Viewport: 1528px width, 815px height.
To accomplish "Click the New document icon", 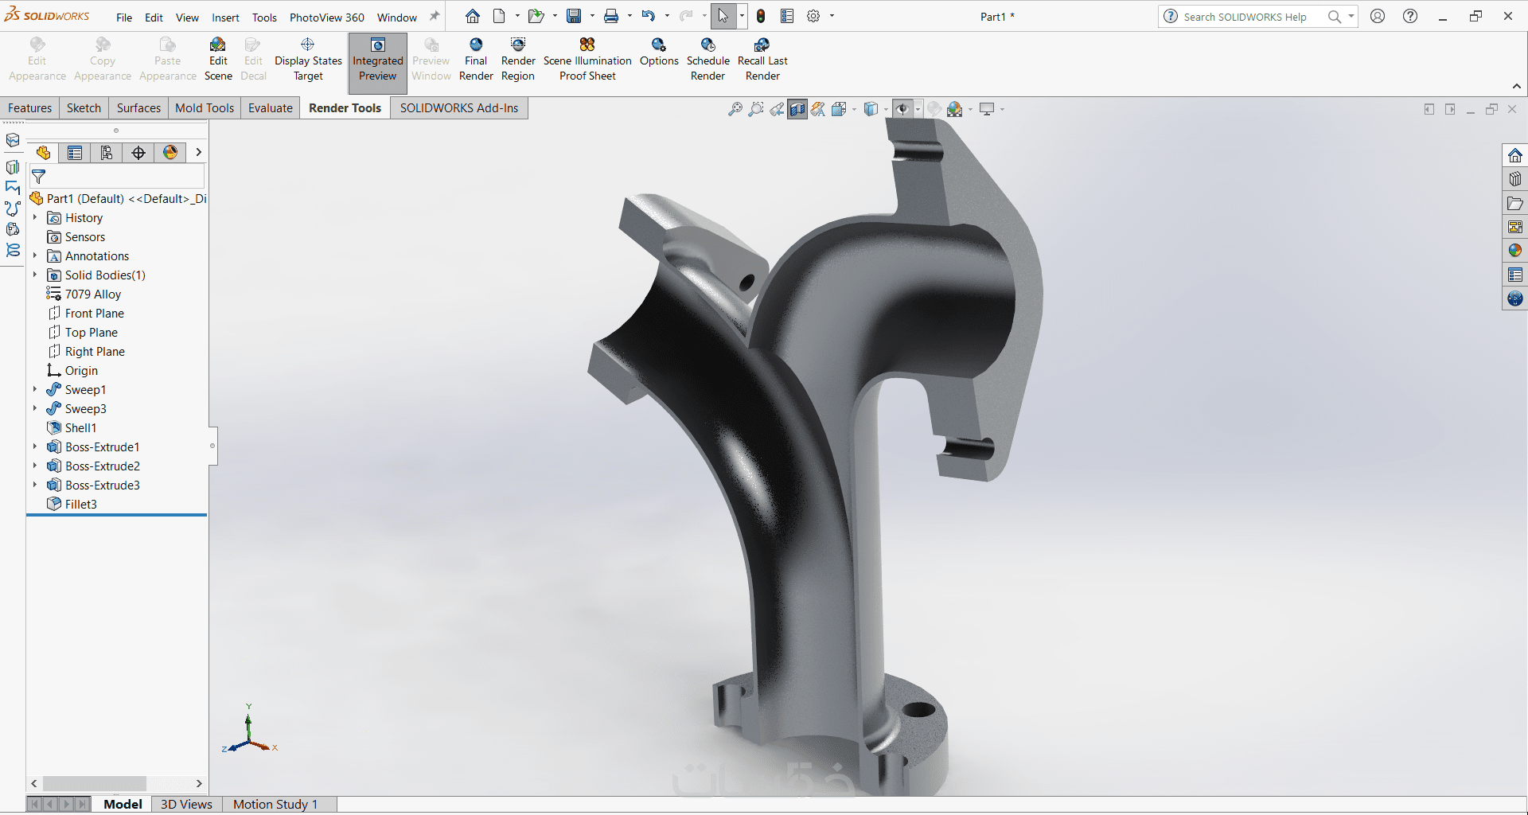I will [499, 16].
